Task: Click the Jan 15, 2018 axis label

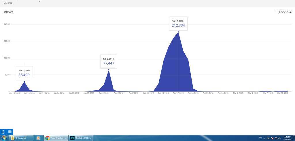Action: pos(14,93)
